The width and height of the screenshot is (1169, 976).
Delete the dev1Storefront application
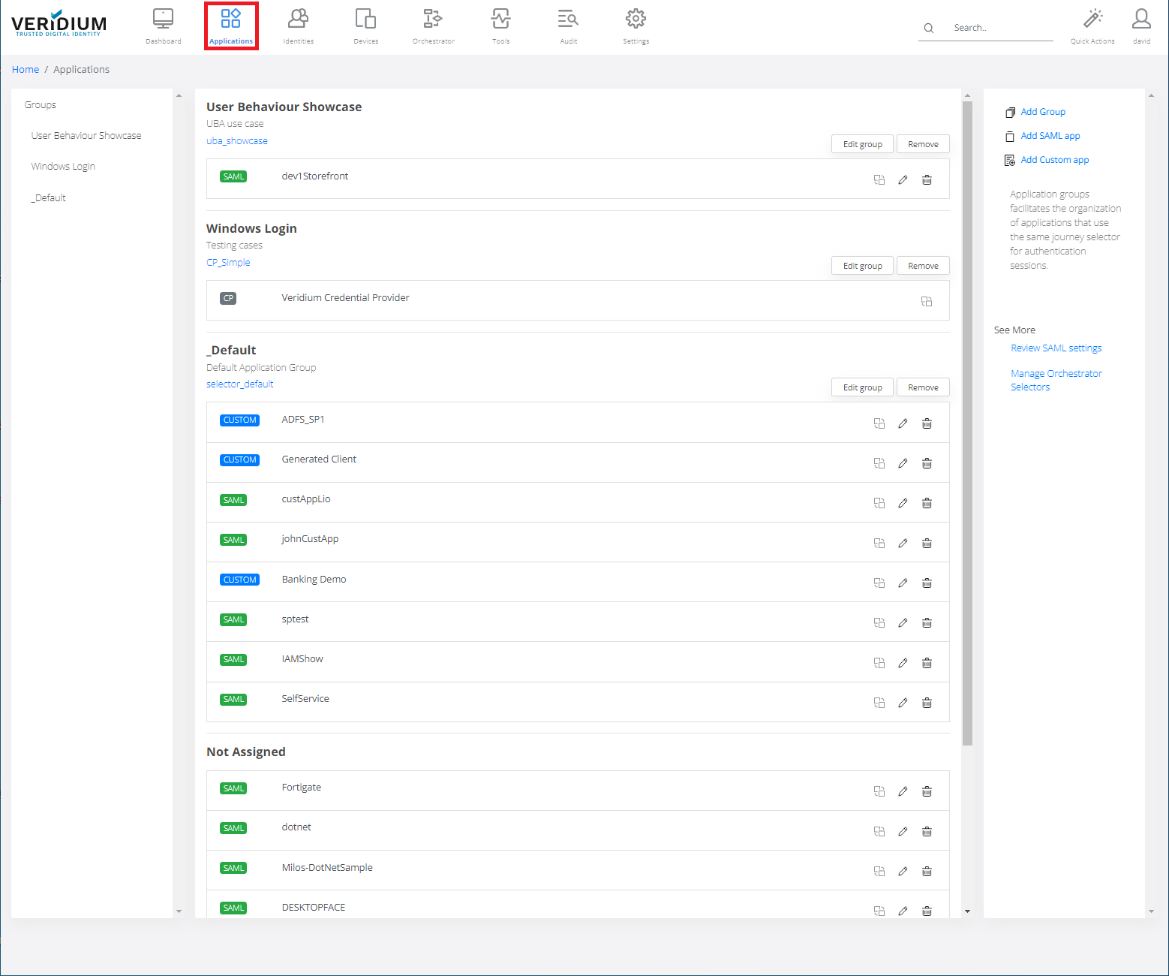point(927,180)
